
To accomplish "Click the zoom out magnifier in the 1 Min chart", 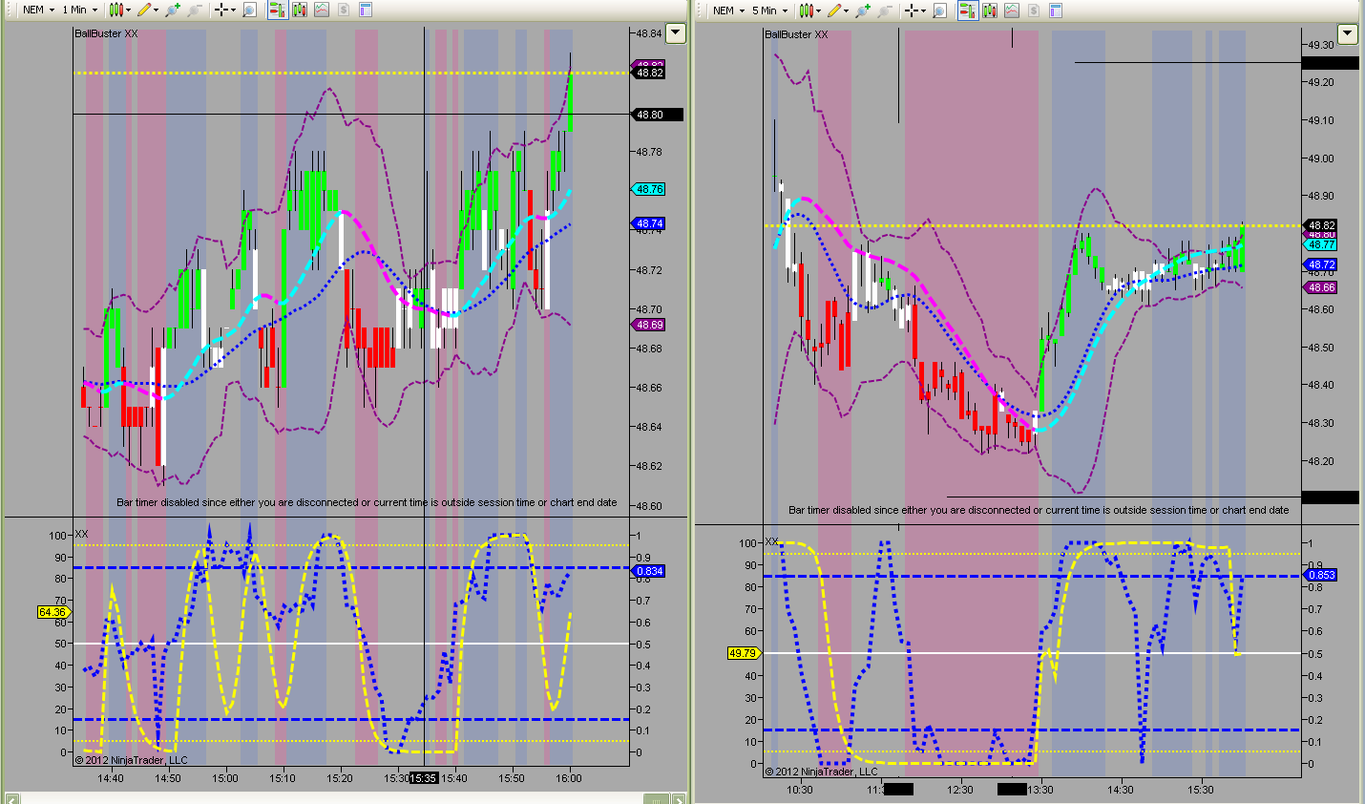I will click(194, 10).
